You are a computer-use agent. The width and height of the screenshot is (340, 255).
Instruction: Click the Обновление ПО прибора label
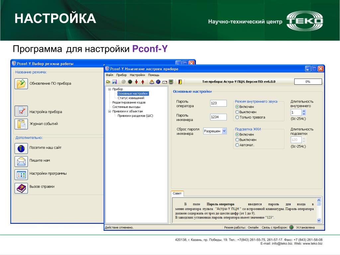(50, 83)
